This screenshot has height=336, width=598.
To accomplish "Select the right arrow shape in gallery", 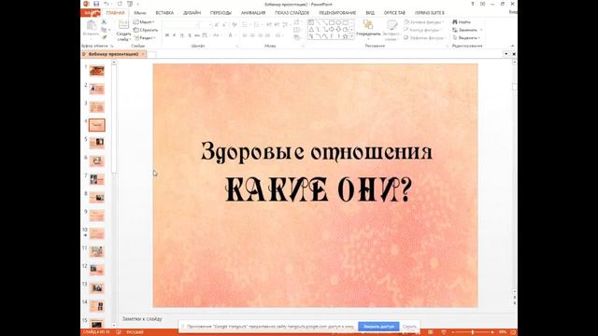I will pyautogui.click(x=332, y=29).
